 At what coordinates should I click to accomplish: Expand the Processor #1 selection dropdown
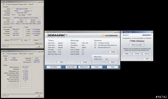21,40
